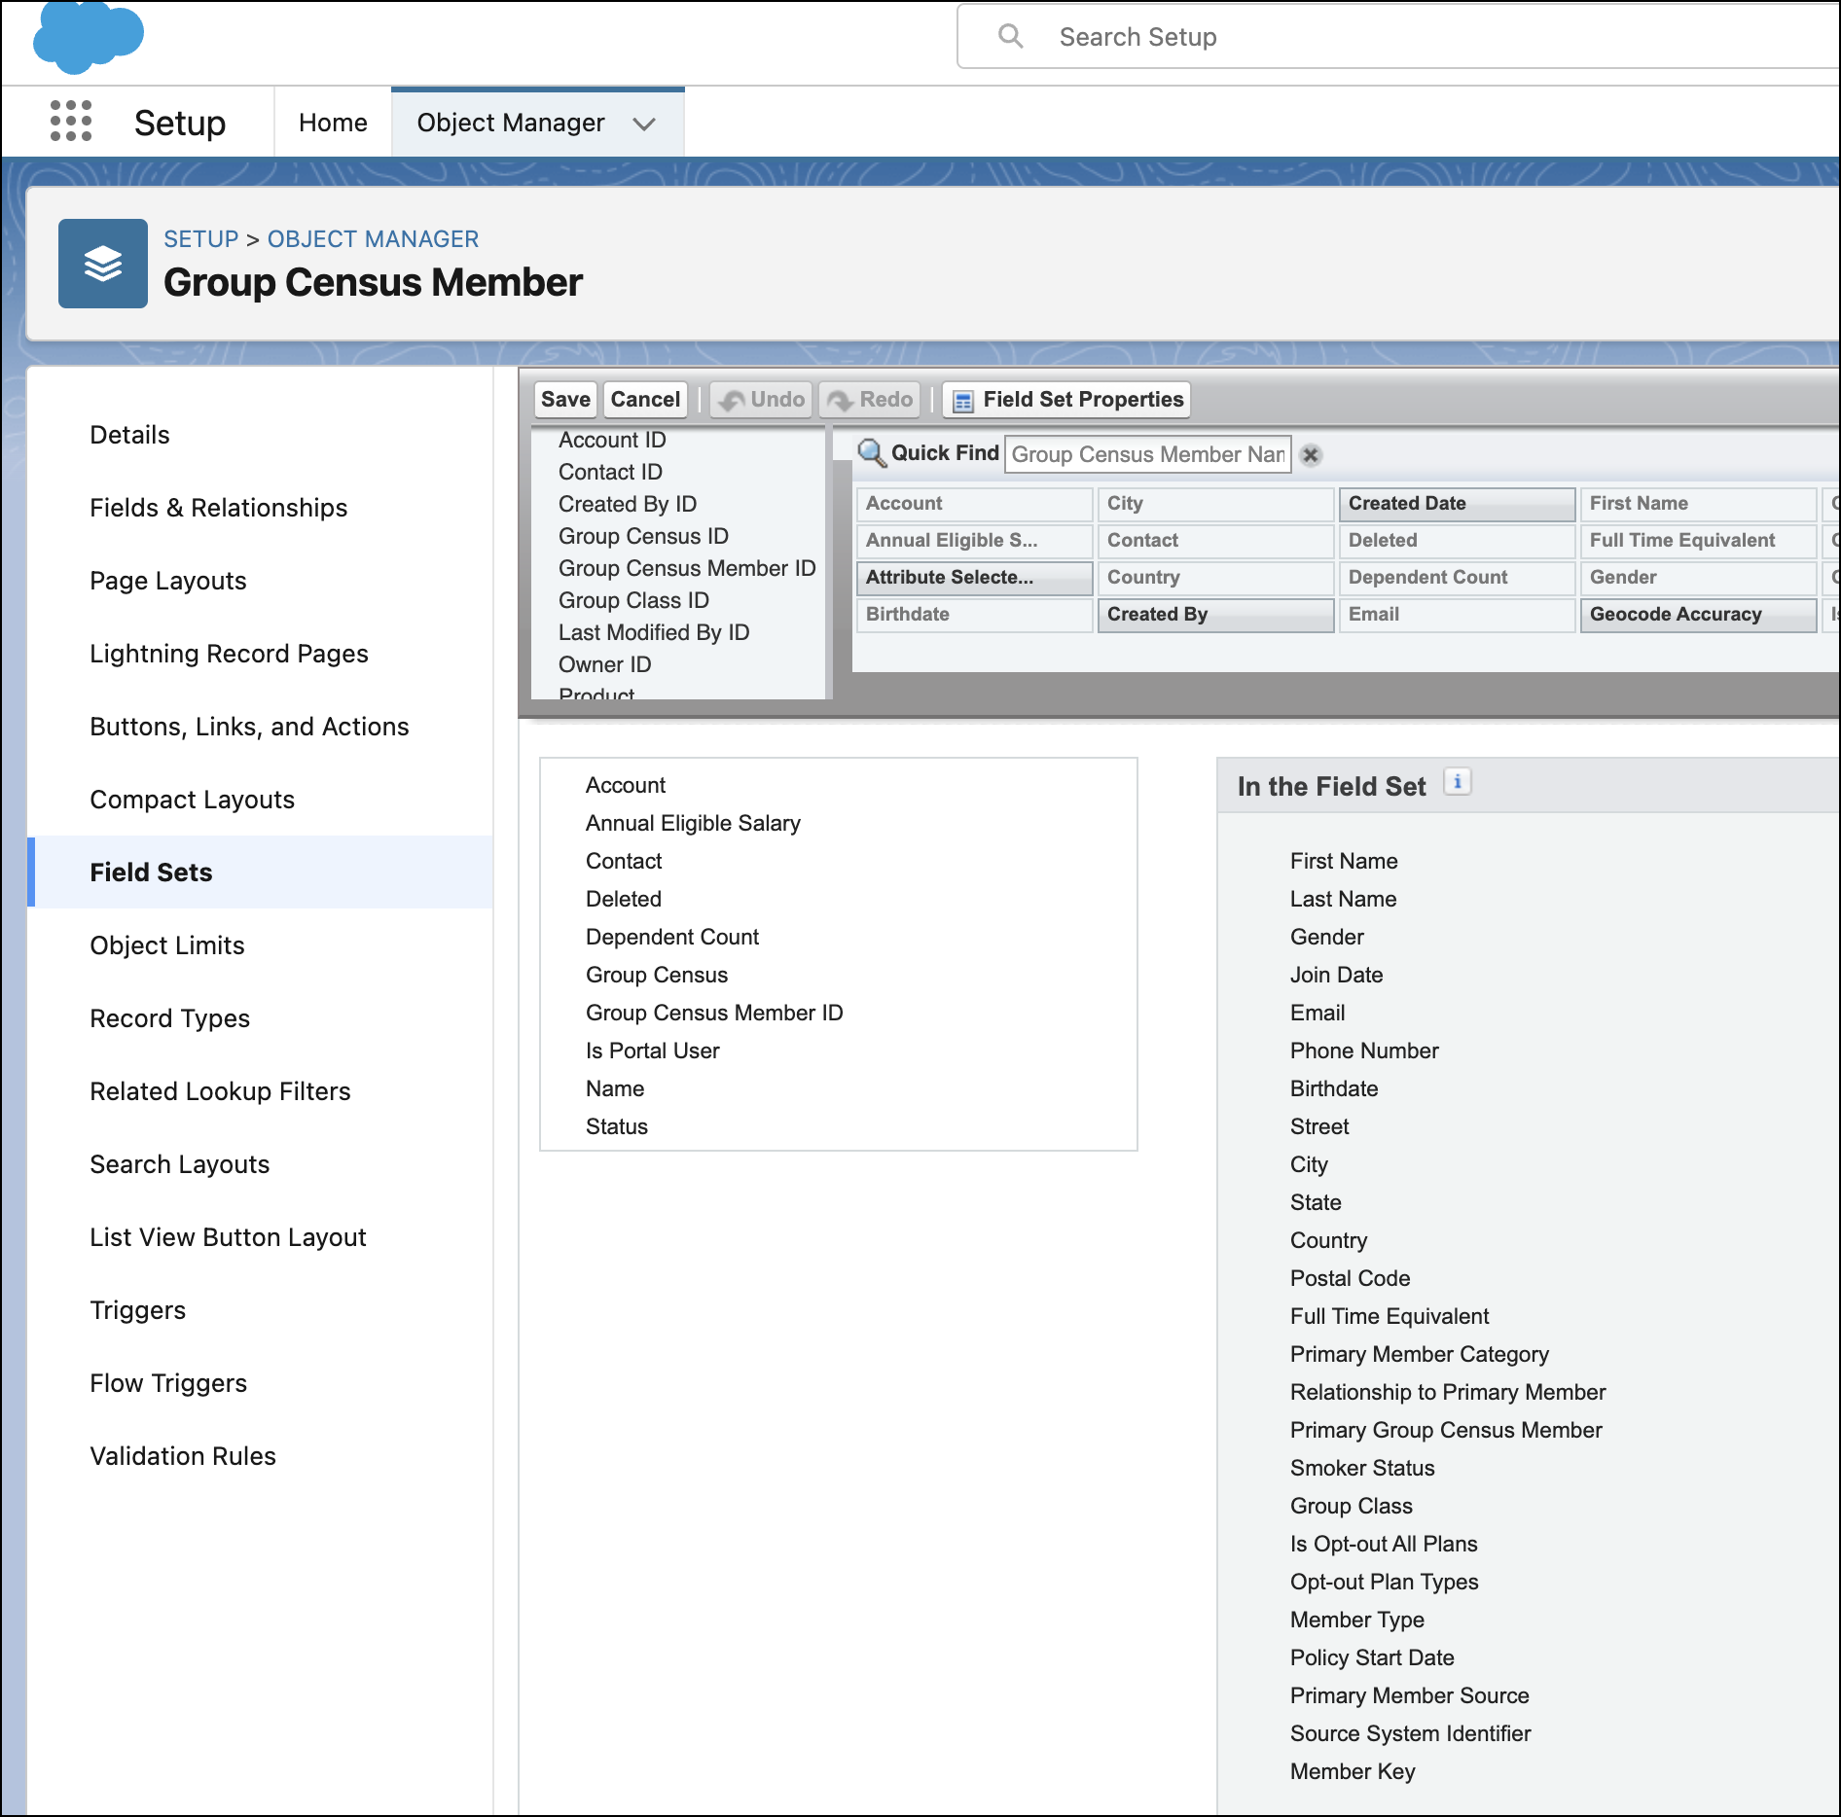The height and width of the screenshot is (1817, 1841).
Task: Click the Attribute Selecte... palette field
Action: click(x=975, y=578)
